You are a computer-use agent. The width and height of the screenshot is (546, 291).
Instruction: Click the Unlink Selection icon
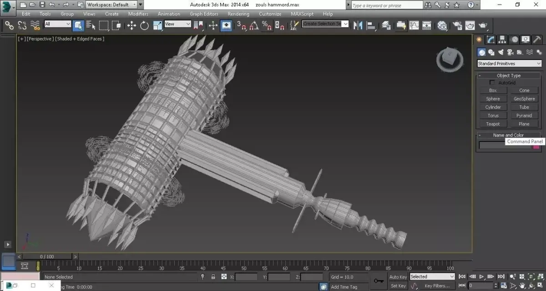pos(22,25)
